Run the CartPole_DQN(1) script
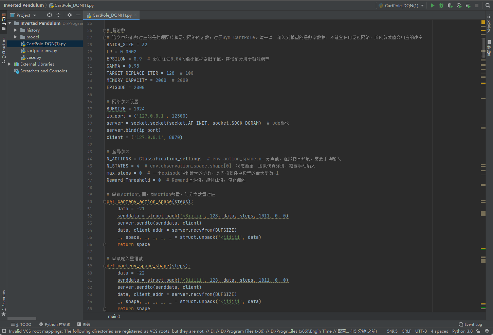The height and width of the screenshot is (335, 493). tap(433, 5)
